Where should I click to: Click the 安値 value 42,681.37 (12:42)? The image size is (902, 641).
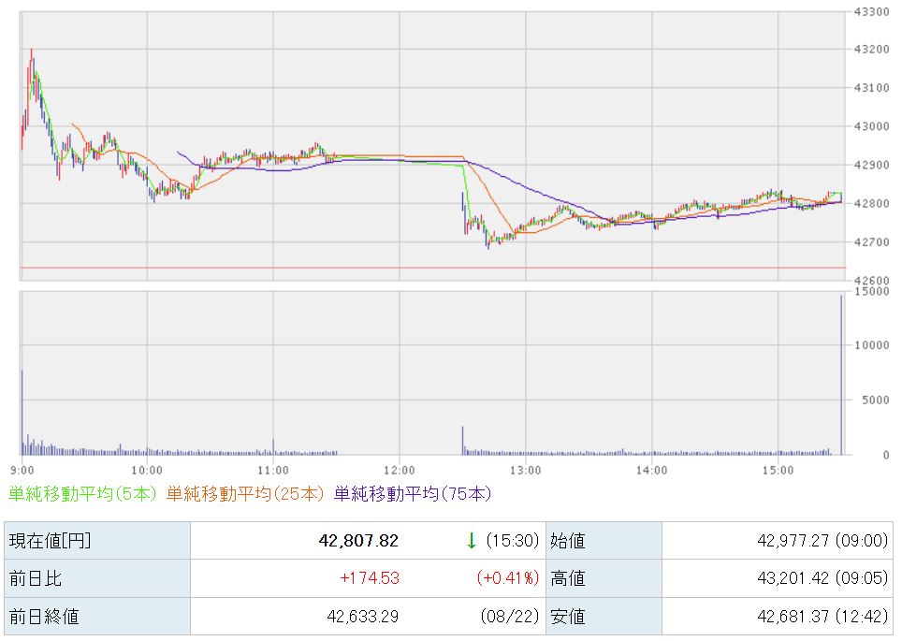[822, 617]
